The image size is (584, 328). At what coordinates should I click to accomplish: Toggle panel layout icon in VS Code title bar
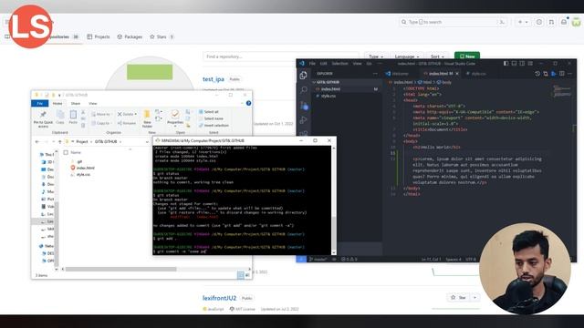[x=514, y=64]
